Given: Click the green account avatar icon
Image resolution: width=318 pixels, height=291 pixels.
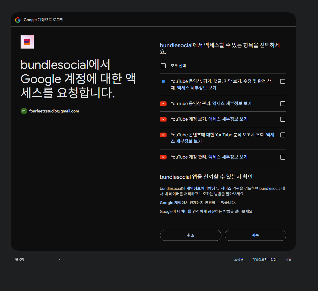Looking at the screenshot, I should click(x=24, y=111).
